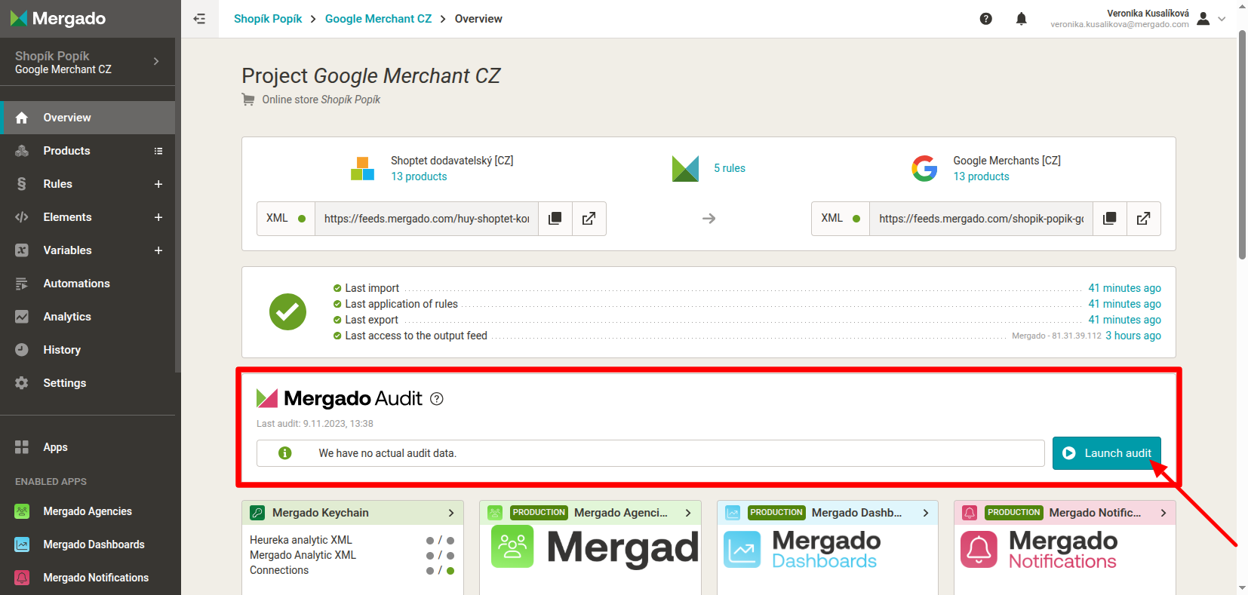Open the user account dropdown arrow

point(1222,19)
